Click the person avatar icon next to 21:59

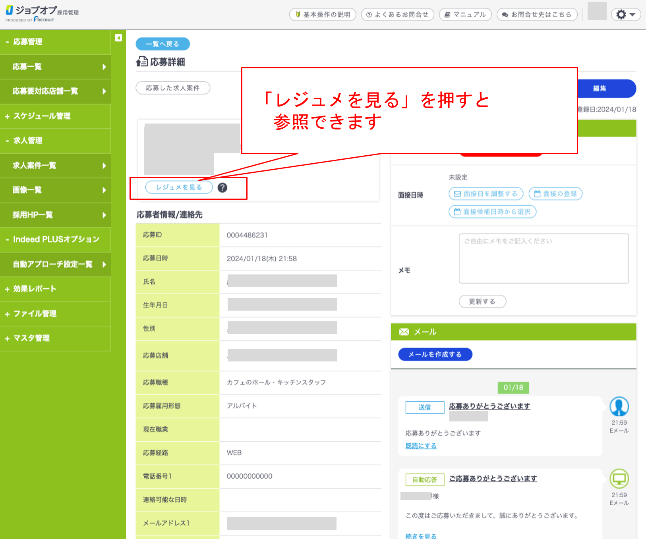[x=619, y=407]
